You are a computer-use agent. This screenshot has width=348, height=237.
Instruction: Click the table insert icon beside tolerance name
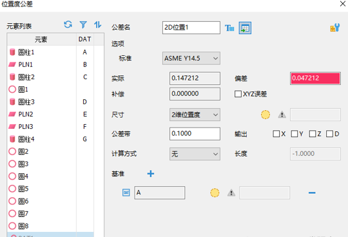tap(245, 28)
